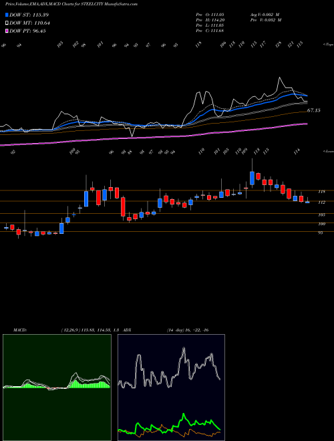The image size is (334, 441).
Task: Open the ADX indicator chart panel
Action: (x=171, y=388)
